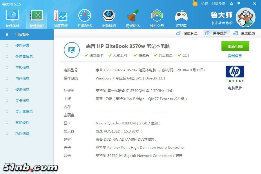The width and height of the screenshot is (261, 174).
Task: Click the green 重新扫描 rescan button
Action: pos(235,46)
